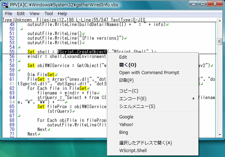Click コピー(C) copy entry

pyautogui.click(x=129, y=91)
